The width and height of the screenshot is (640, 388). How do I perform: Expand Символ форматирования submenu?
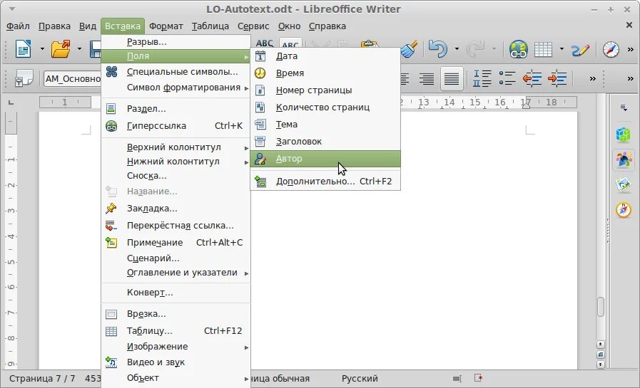[x=176, y=88]
